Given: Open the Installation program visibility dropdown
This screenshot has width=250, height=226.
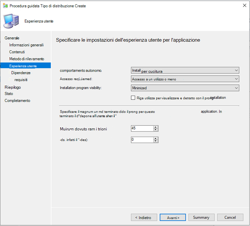Looking at the screenshot, I should coord(185,88).
